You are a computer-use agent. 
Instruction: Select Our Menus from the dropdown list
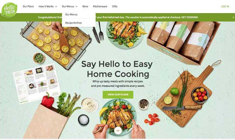click(x=71, y=14)
